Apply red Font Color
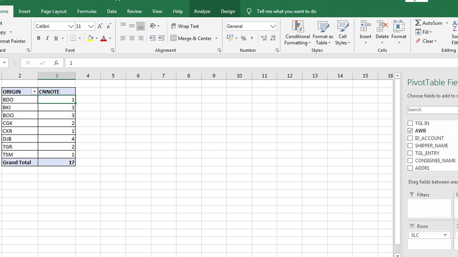This screenshot has height=257, width=458. [x=104, y=38]
